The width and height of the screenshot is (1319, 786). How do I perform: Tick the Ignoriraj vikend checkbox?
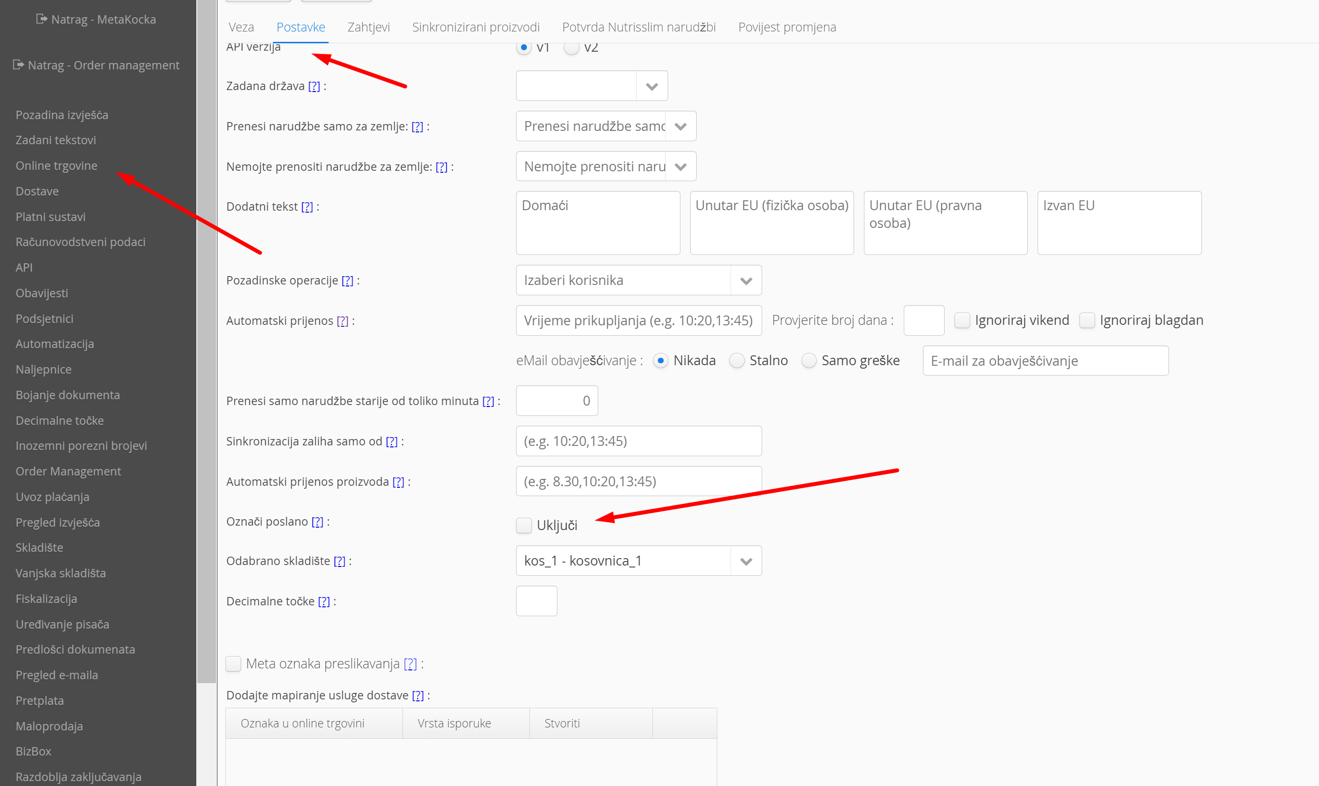pos(962,320)
